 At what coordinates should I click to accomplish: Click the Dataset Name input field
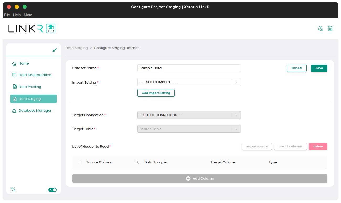click(x=189, y=68)
